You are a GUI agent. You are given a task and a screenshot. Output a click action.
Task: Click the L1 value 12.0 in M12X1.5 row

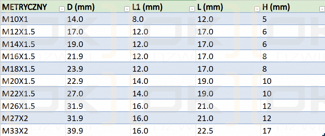pyautogui.click(x=140, y=32)
